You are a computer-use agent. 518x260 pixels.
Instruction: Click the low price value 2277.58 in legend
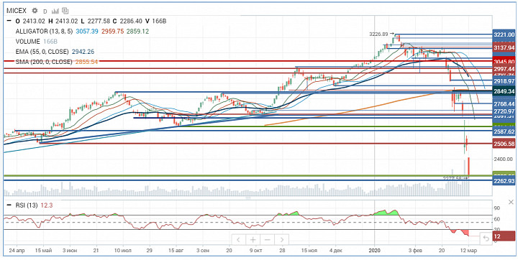pos(97,22)
